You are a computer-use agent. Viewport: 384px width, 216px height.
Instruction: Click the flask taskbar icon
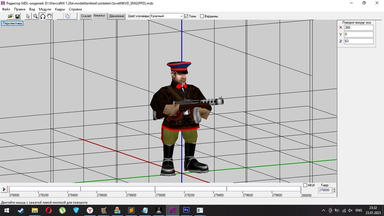(159, 210)
